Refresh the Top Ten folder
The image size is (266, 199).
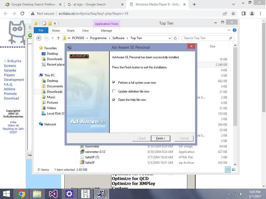pos(175,38)
